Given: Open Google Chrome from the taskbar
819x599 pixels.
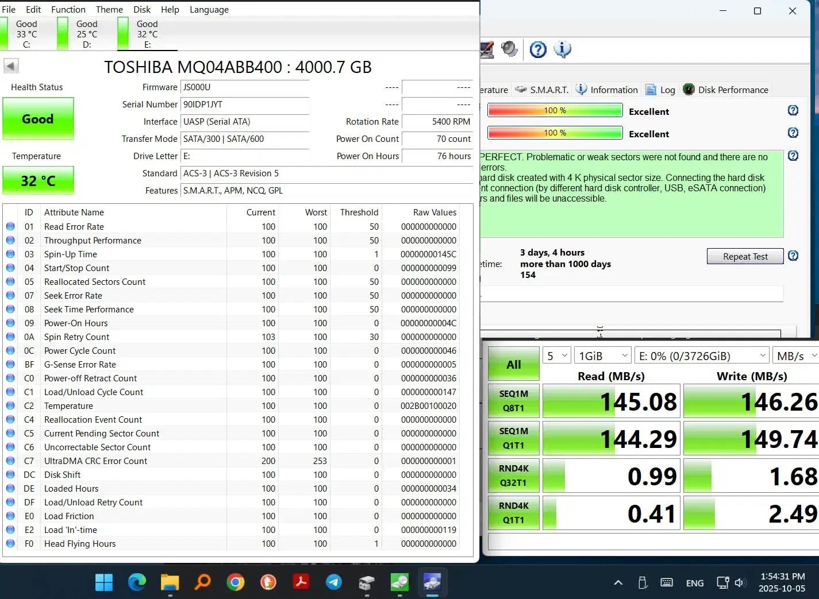Looking at the screenshot, I should pyautogui.click(x=235, y=582).
